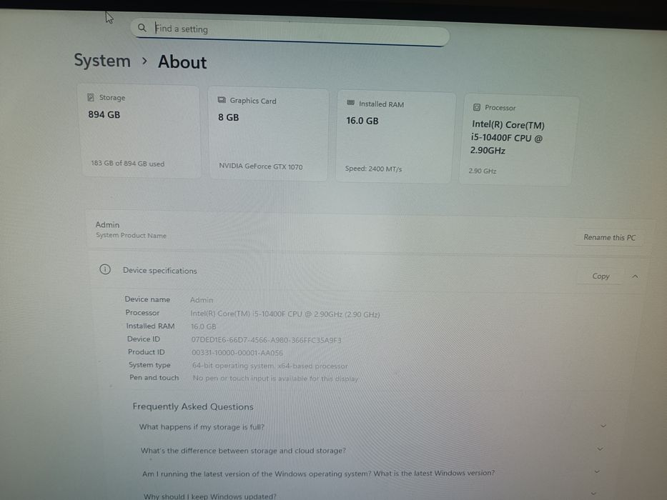Click the Processor value in specifications
Image resolution: width=667 pixels, height=500 pixels.
[x=285, y=314]
